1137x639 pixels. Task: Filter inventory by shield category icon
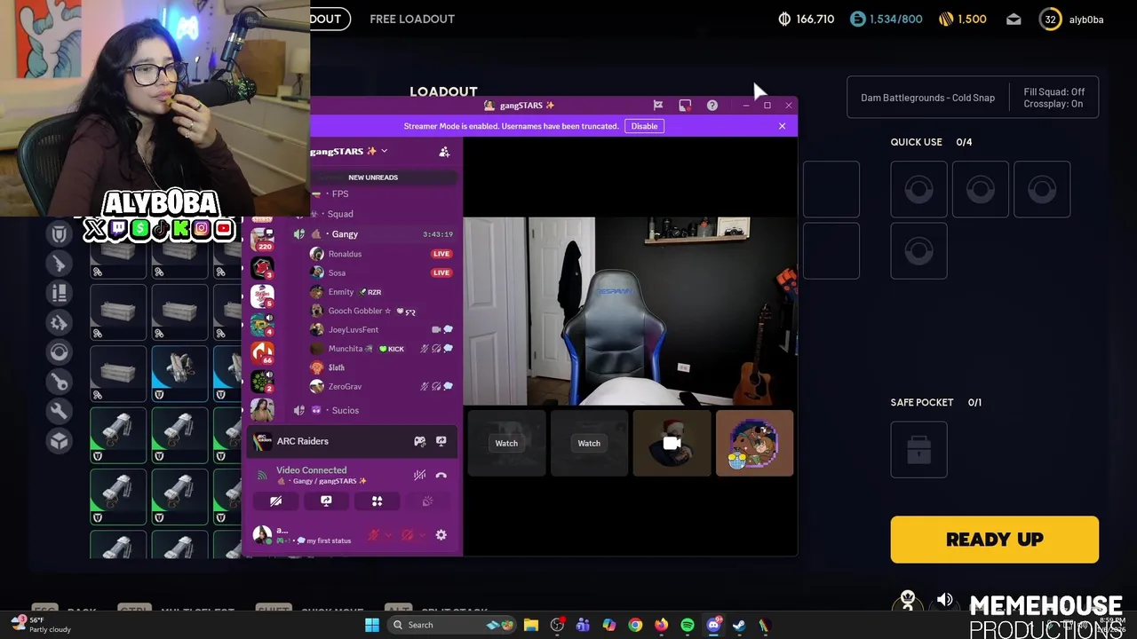[x=59, y=233]
